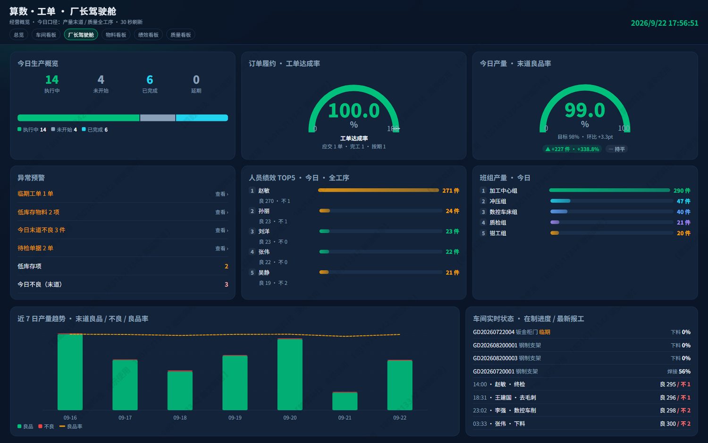
Task: Open the 车间看板 tab
Action: [x=46, y=35]
